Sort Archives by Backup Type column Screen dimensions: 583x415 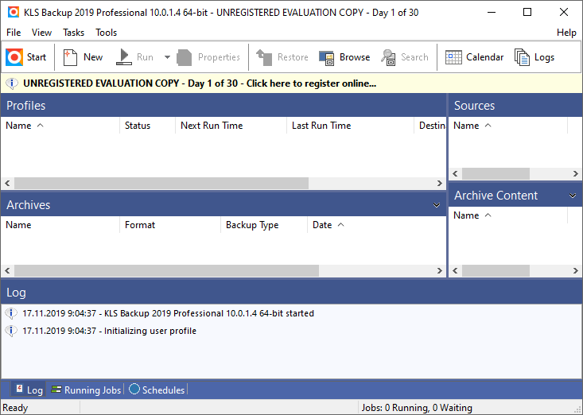pyautogui.click(x=264, y=225)
